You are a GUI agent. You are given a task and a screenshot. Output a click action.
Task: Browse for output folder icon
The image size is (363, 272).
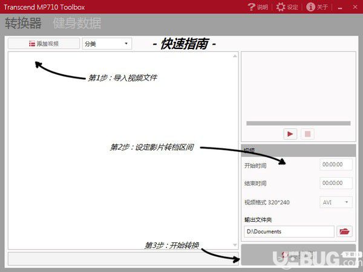(x=344, y=232)
